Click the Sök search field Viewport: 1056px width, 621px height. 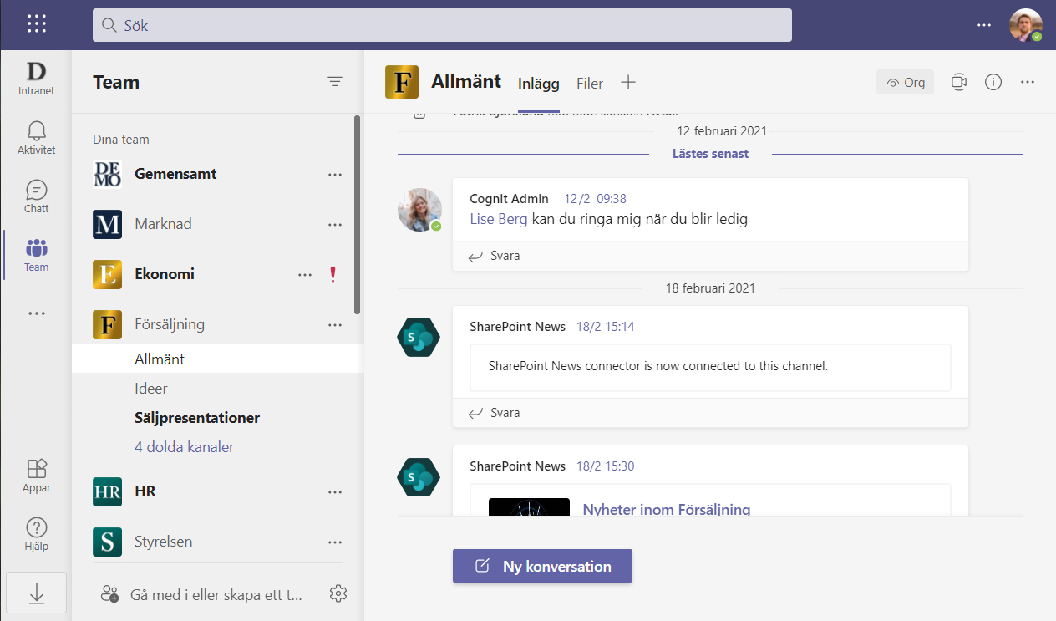coord(442,25)
